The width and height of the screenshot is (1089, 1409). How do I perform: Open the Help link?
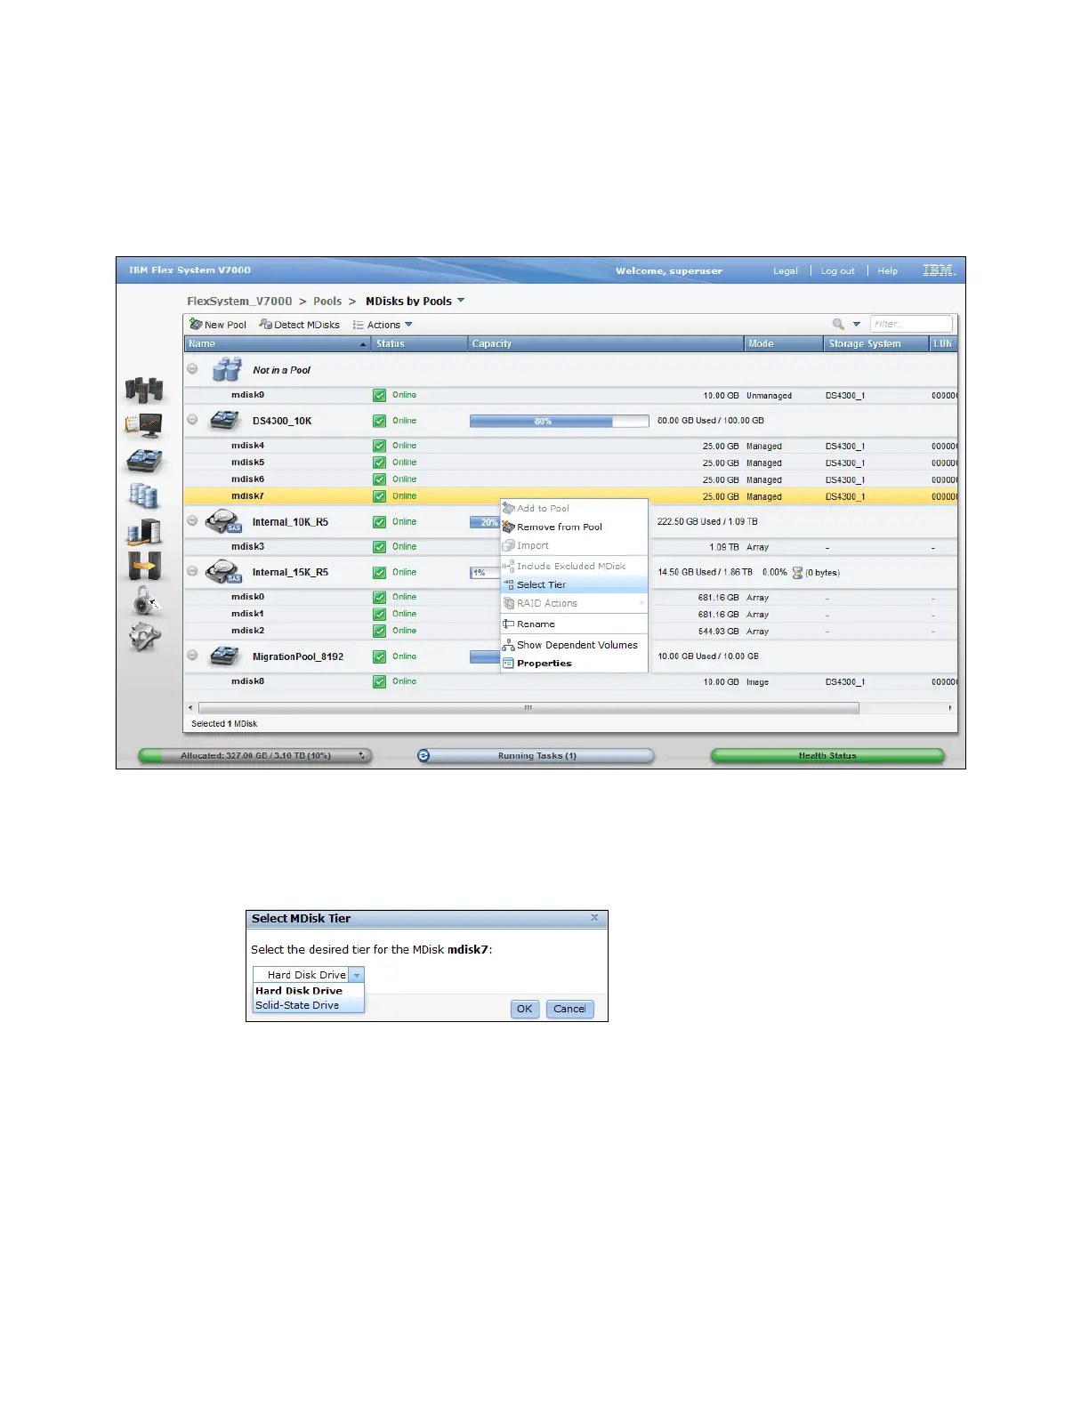tap(888, 271)
